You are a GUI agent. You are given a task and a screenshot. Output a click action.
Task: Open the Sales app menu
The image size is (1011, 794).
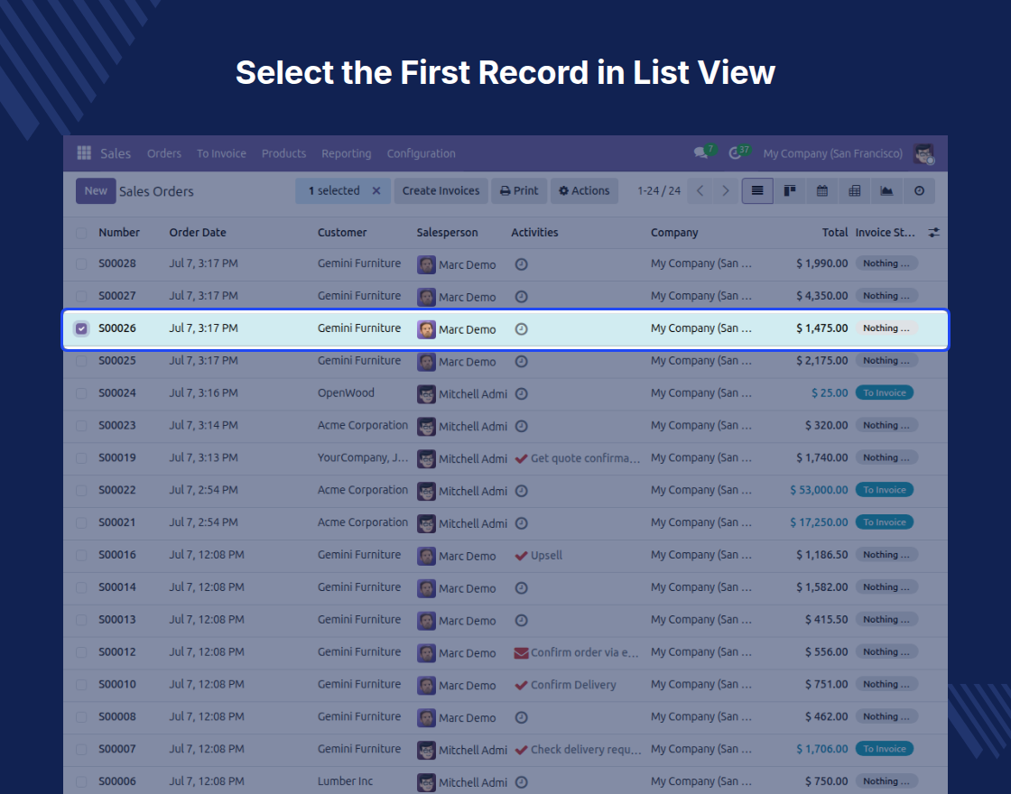point(116,153)
